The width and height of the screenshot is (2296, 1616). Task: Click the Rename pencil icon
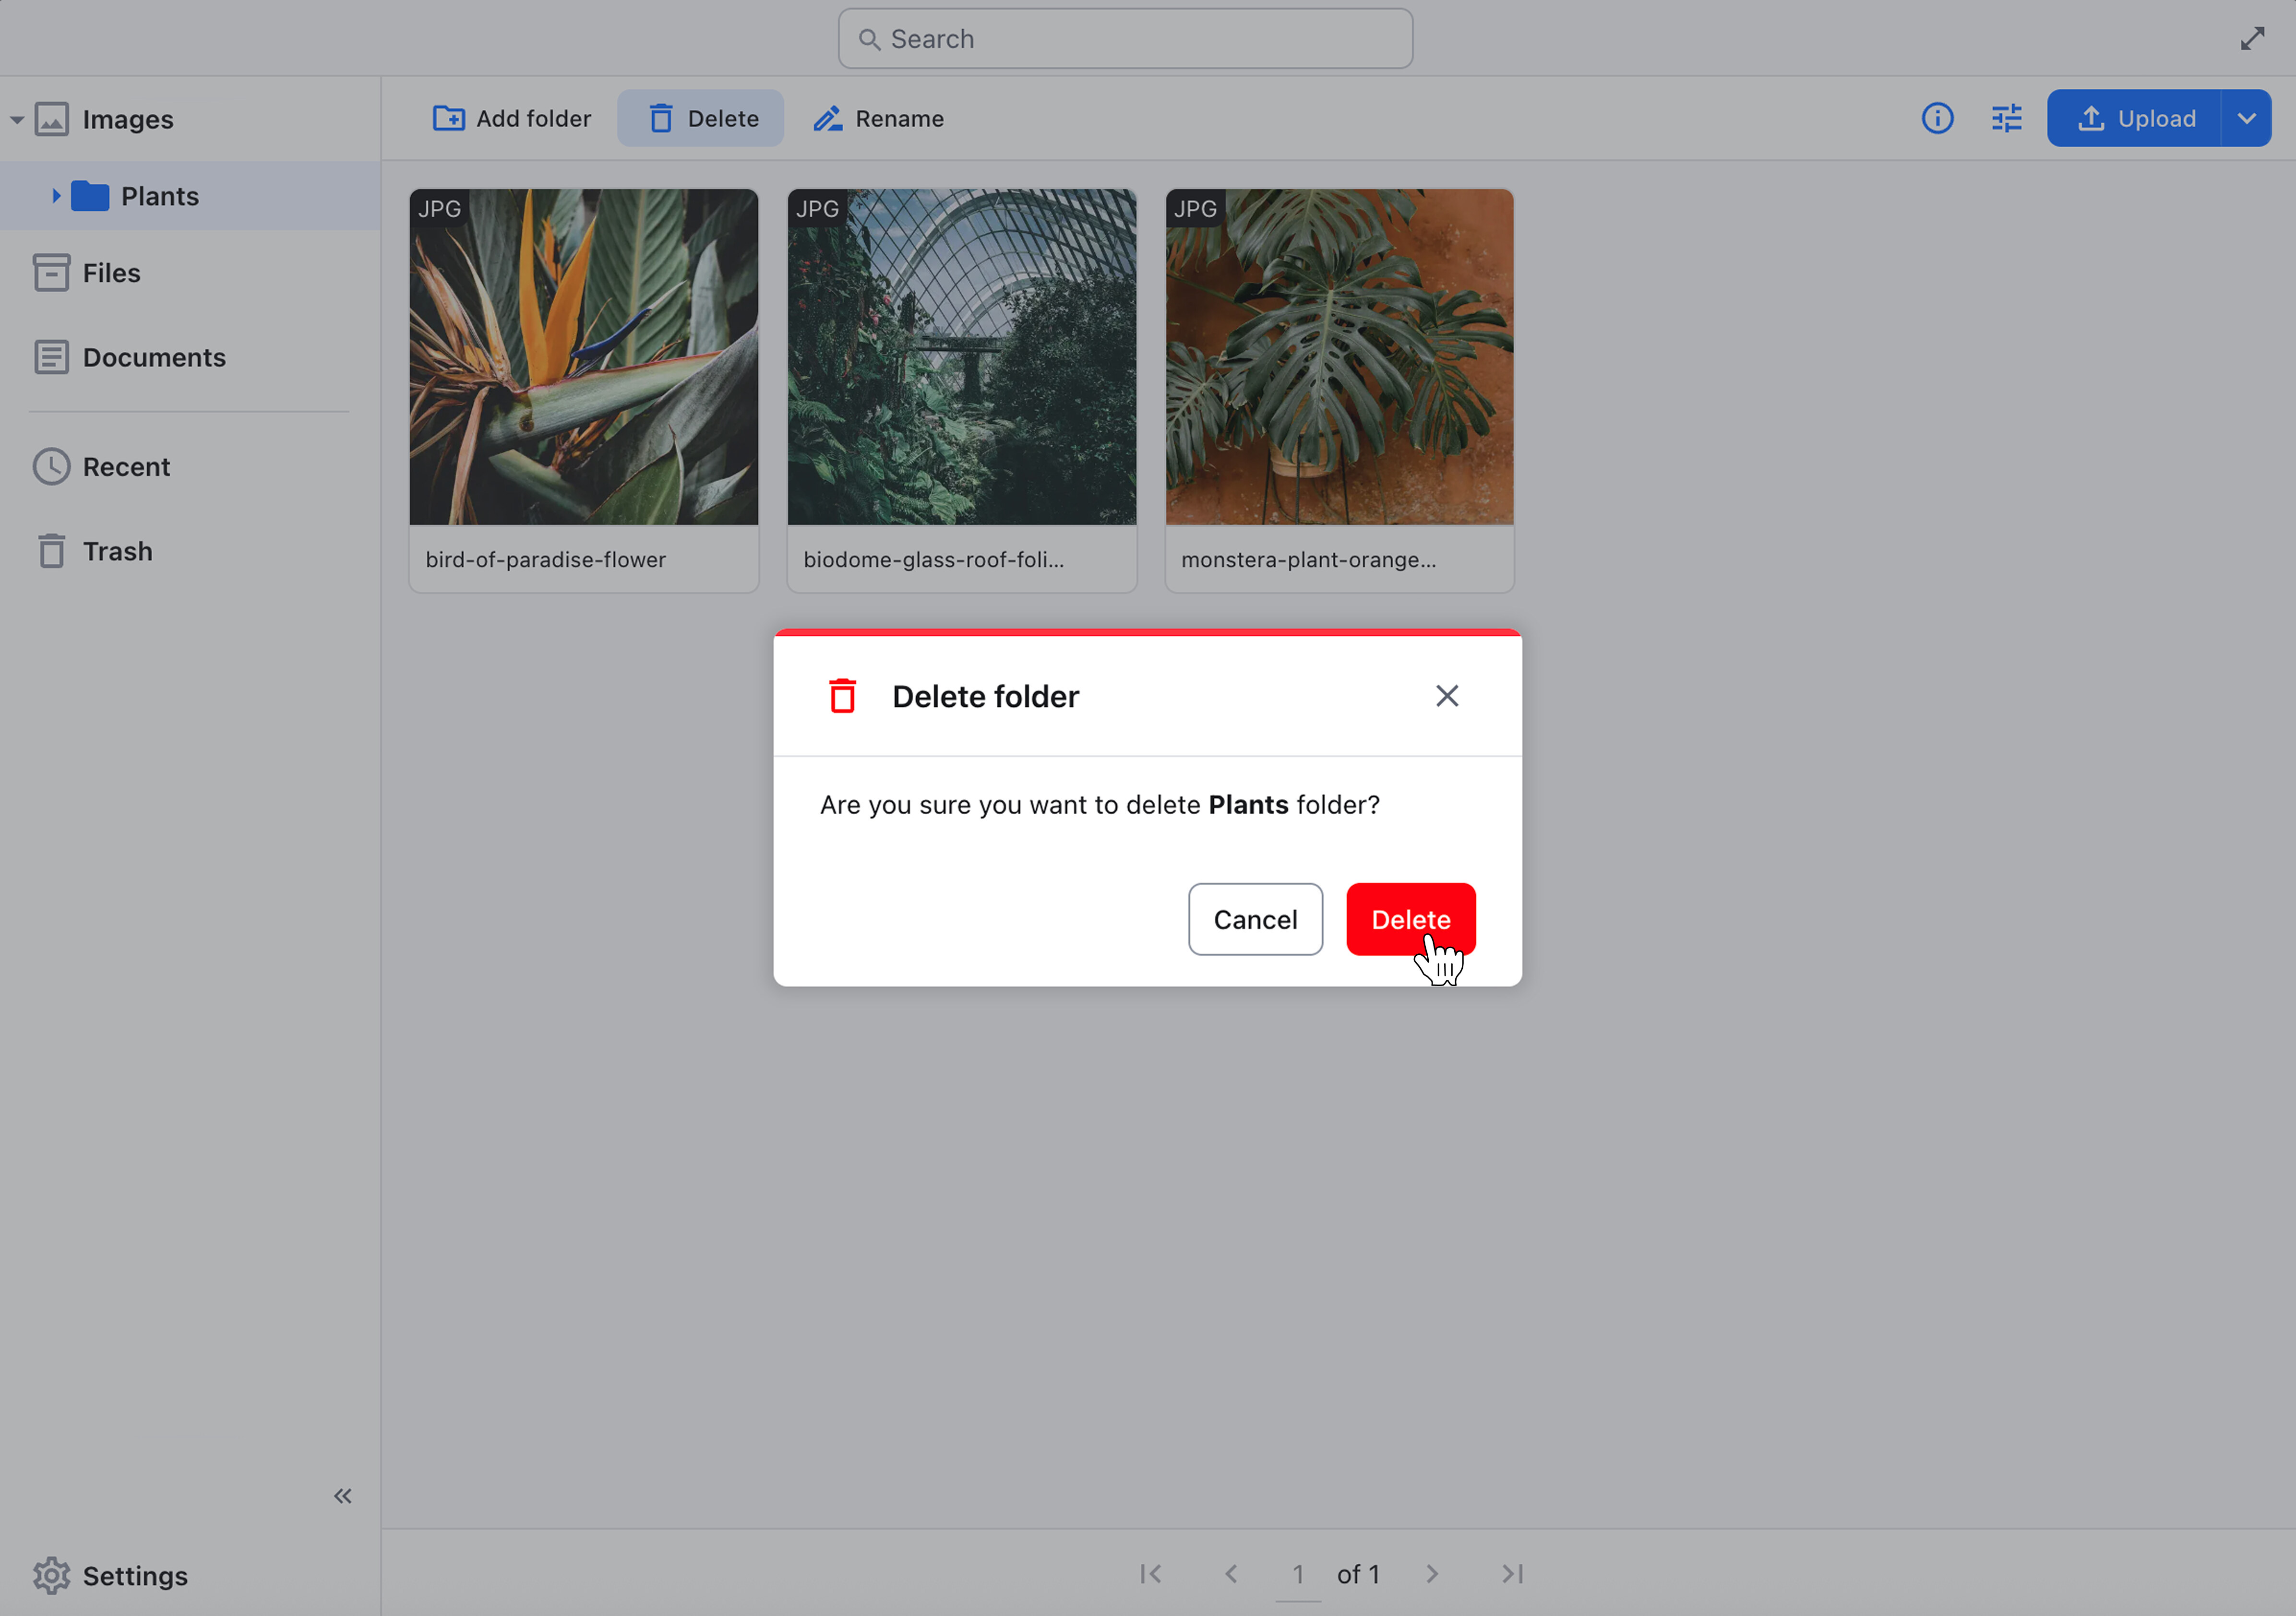pos(828,118)
